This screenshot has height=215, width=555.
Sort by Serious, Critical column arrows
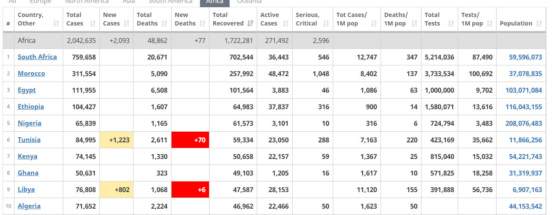(x=326, y=23)
